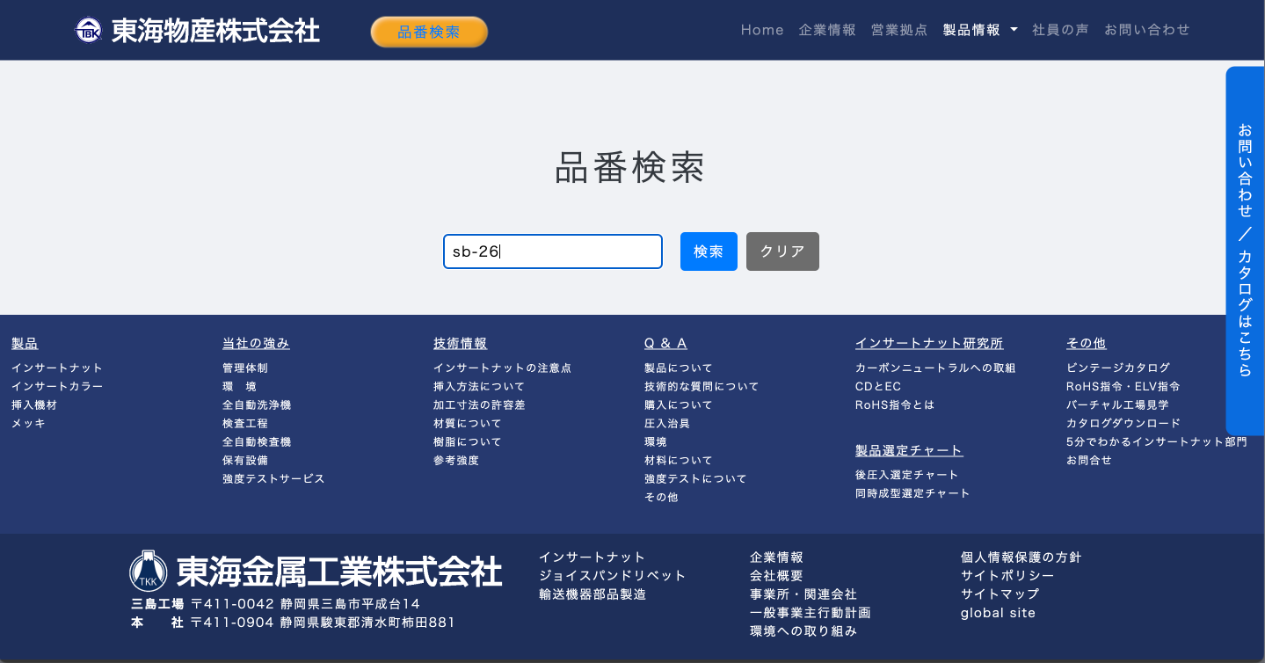
Task: Open the 製品選定チャート heading link
Action: (909, 450)
